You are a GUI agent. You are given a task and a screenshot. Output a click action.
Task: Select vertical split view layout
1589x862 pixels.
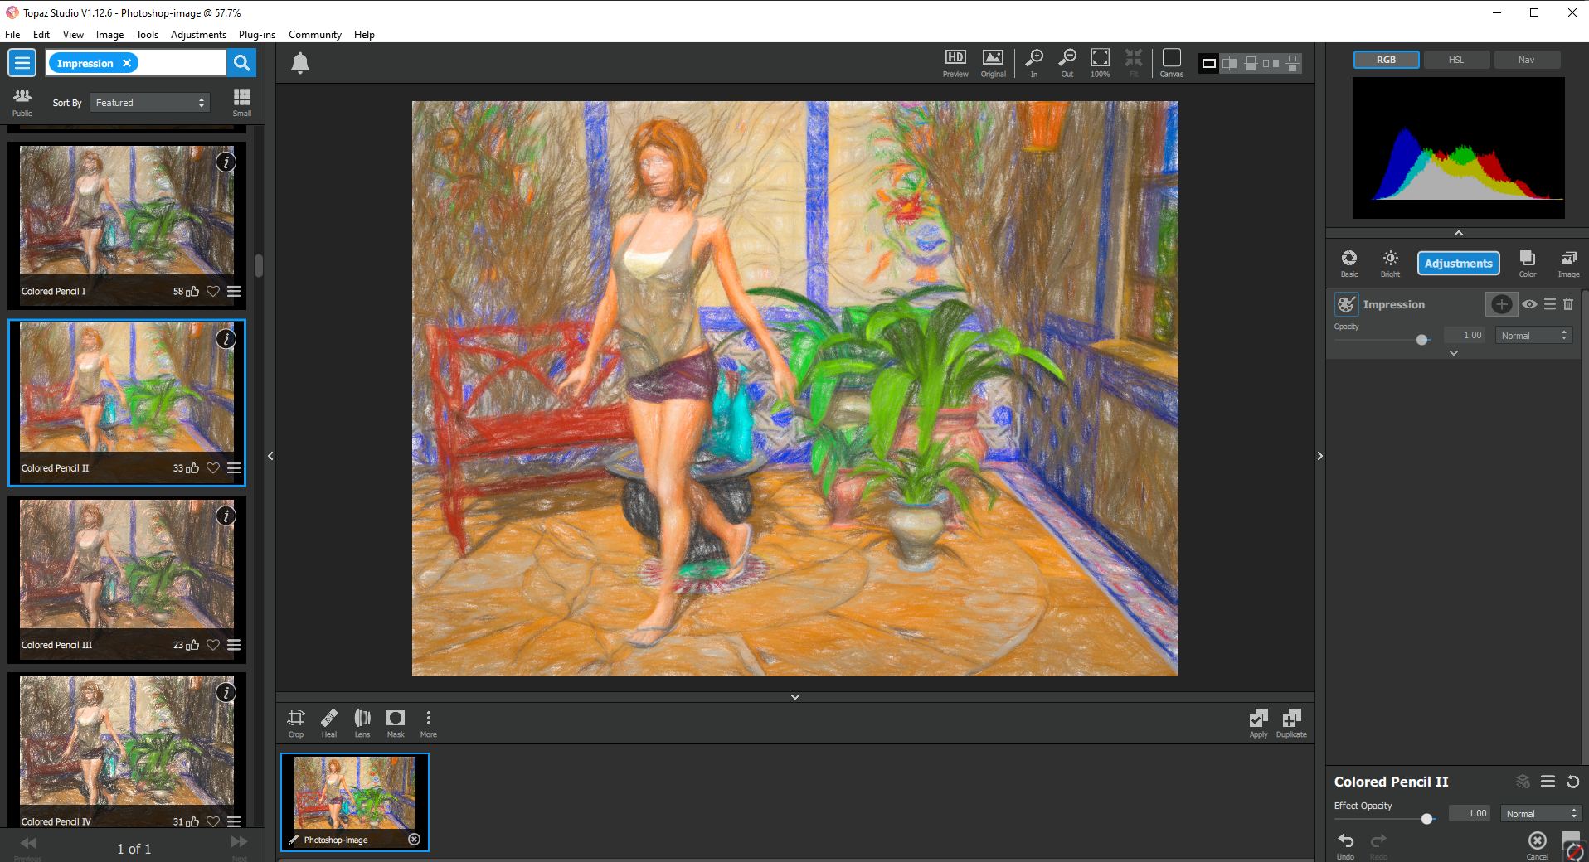pos(1230,63)
